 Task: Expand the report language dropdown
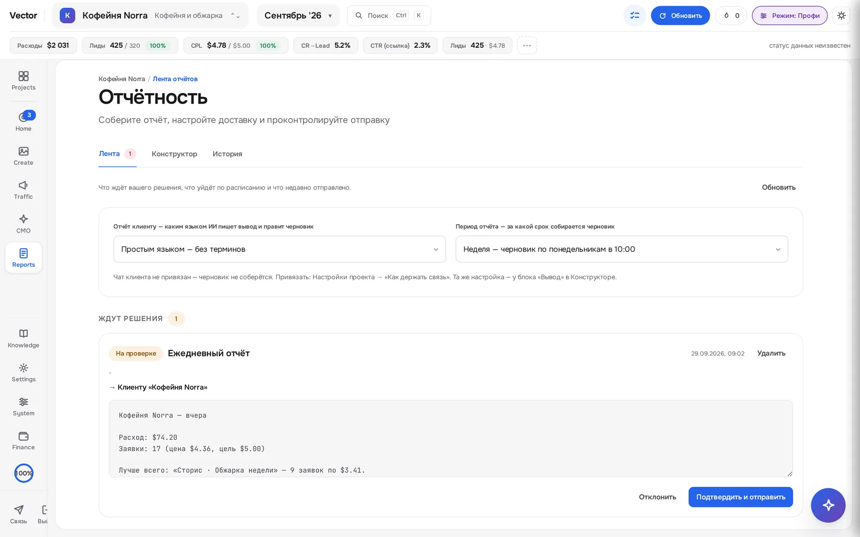279,249
